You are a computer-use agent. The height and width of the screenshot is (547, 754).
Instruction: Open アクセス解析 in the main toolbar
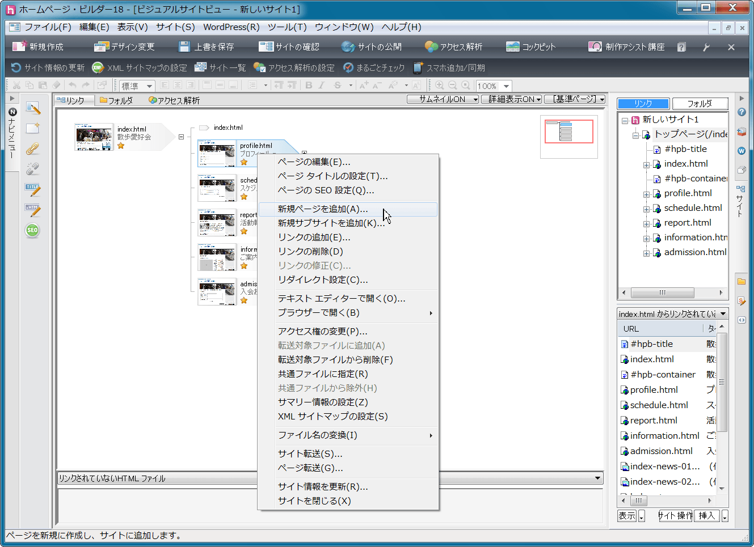[453, 47]
